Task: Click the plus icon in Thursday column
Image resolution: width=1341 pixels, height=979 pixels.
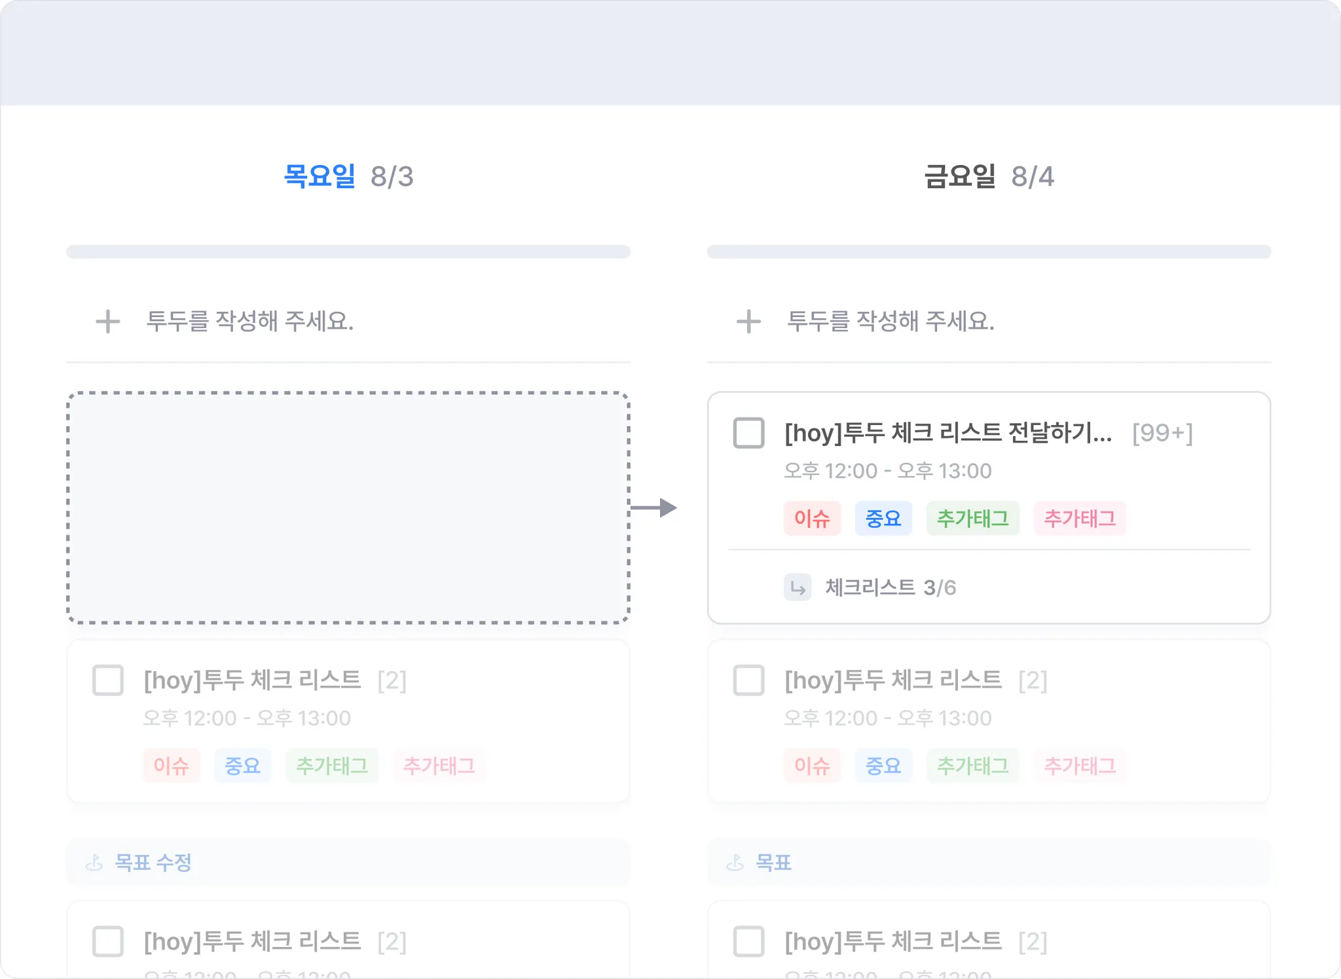Action: [108, 322]
